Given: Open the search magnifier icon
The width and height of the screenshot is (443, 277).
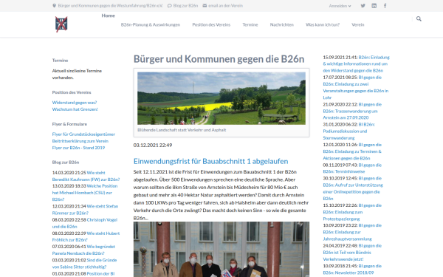Looking at the screenshot, I should coord(419,18).
